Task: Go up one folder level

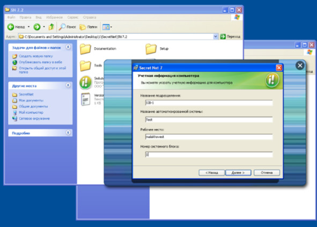Action: tap(51, 27)
